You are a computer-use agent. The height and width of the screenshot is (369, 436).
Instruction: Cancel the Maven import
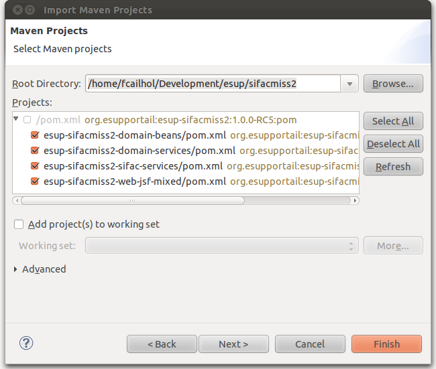tap(310, 344)
